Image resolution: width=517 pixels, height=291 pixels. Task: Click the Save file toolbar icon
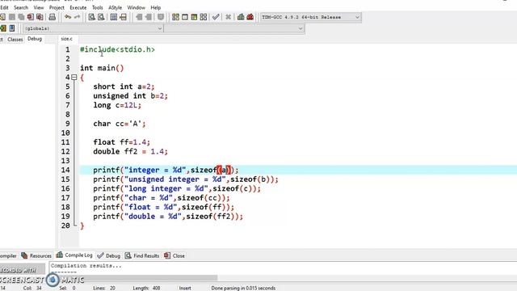click(12, 17)
